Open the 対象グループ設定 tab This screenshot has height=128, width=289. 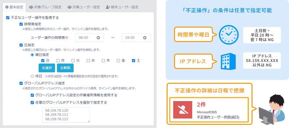click(x=45, y=7)
